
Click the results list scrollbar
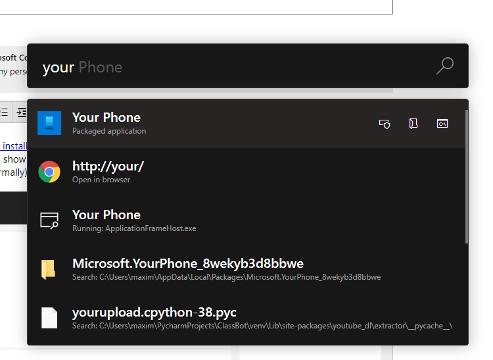467,176
